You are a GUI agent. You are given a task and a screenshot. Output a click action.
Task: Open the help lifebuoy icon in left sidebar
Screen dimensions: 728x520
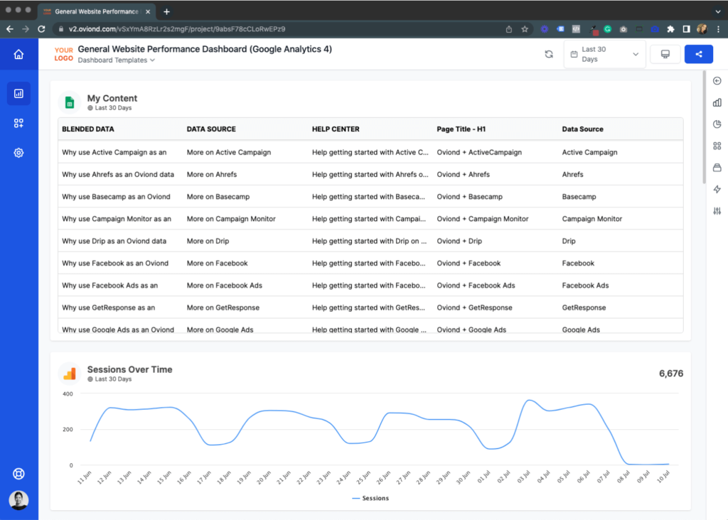pos(18,474)
